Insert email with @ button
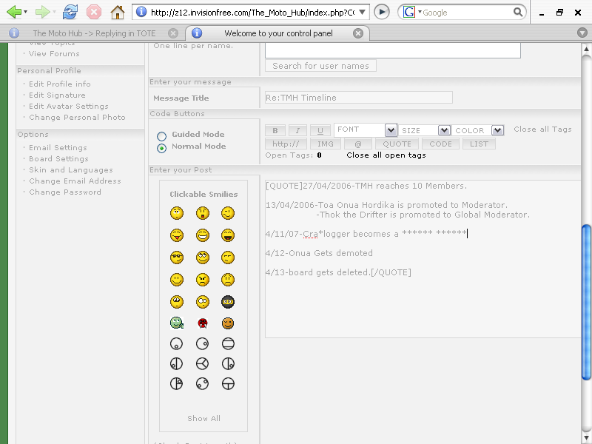Image resolution: width=592 pixels, height=444 pixels. click(x=358, y=144)
